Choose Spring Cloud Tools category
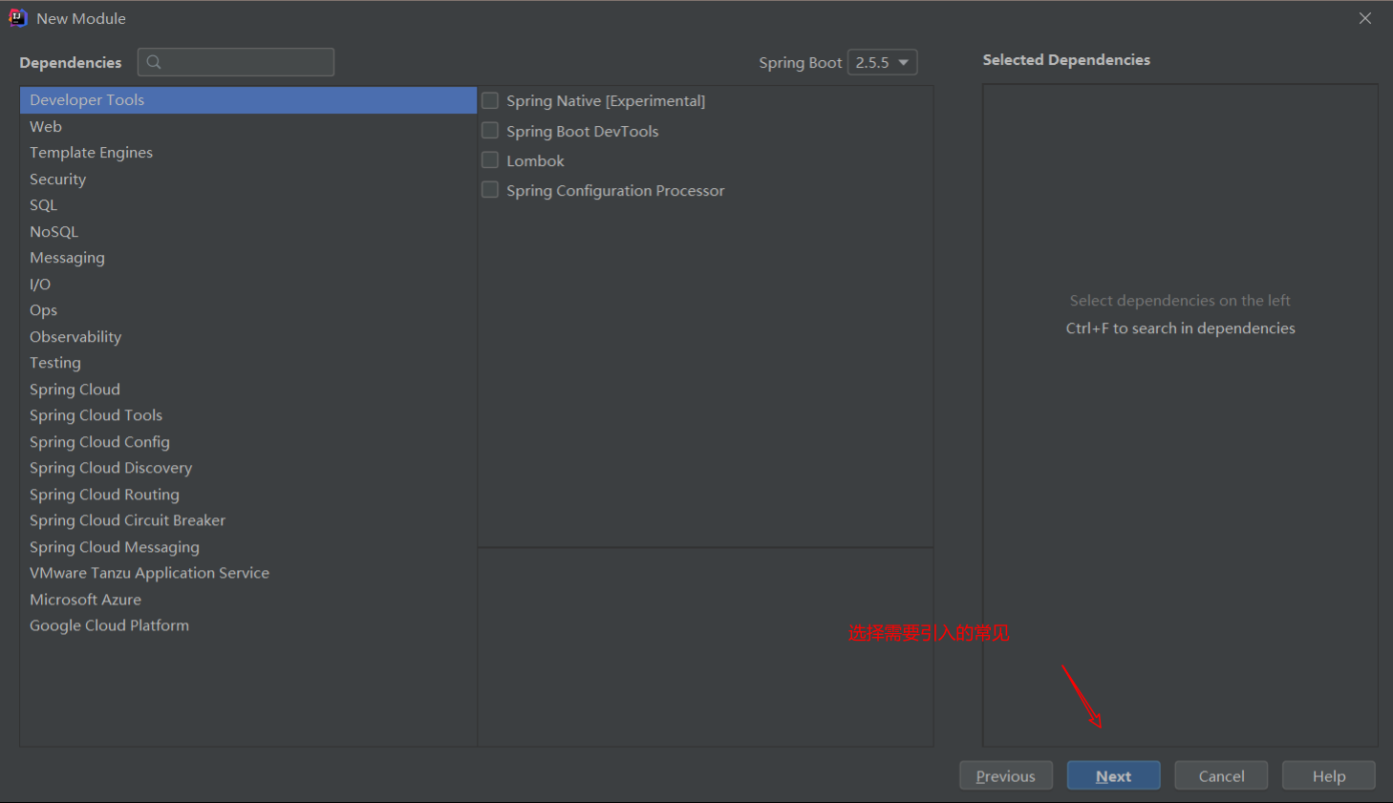The width and height of the screenshot is (1393, 803). click(248, 415)
